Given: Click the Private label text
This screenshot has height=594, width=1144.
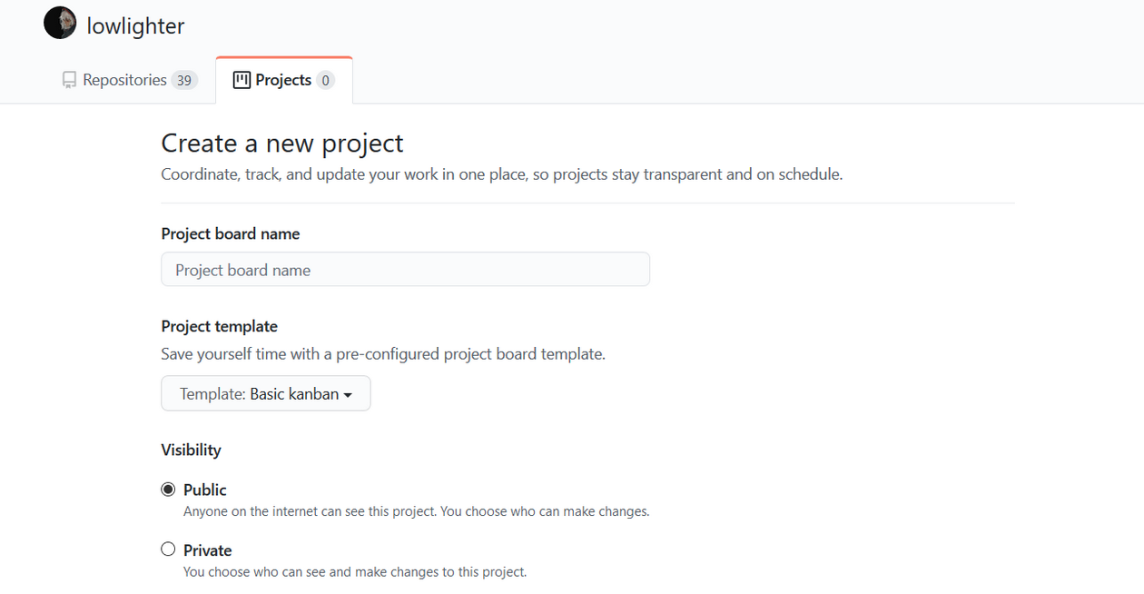Looking at the screenshot, I should 207,549.
